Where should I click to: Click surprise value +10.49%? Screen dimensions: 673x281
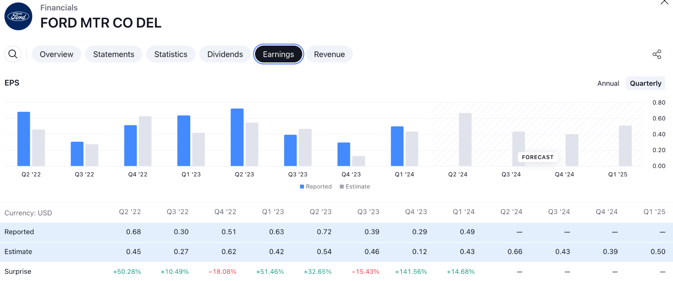tap(174, 272)
